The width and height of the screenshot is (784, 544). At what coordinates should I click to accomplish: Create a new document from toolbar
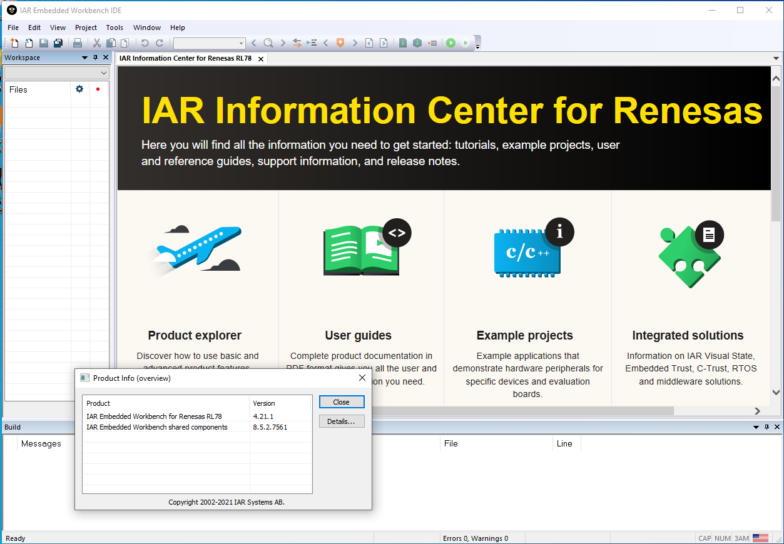[x=14, y=43]
